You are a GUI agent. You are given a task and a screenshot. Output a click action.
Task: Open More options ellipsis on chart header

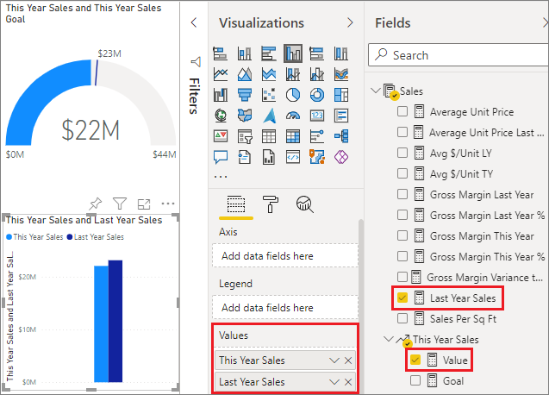[168, 204]
